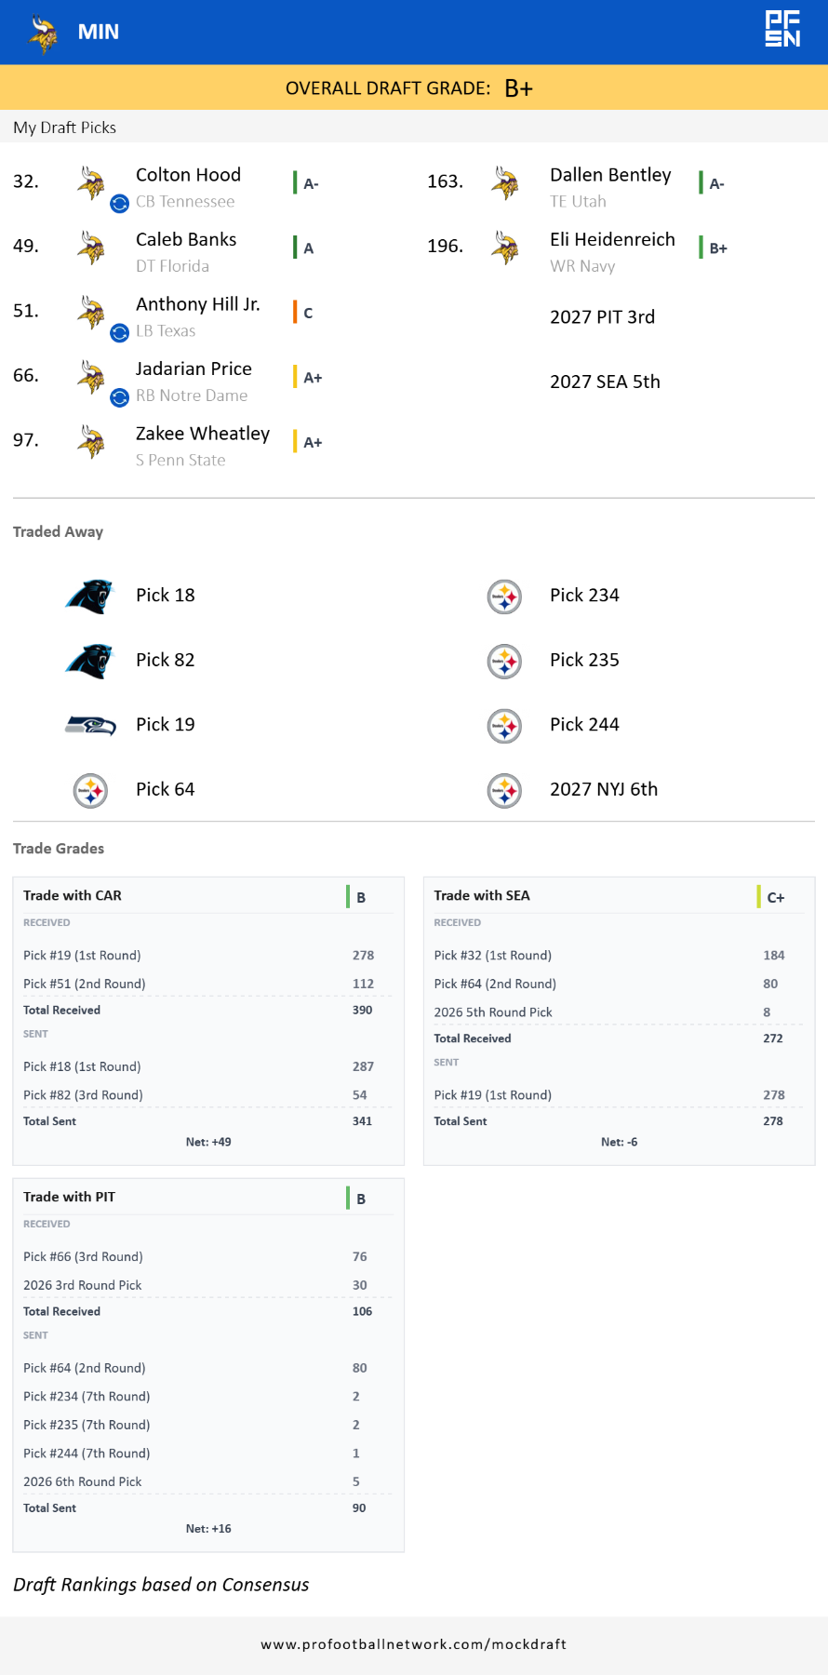The width and height of the screenshot is (828, 1675).
Task: Click the Panthers logo next to Pick 18
Action: [89, 596]
